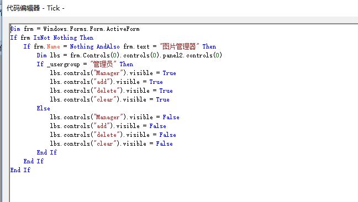Click the Else keyword

click(x=44, y=108)
